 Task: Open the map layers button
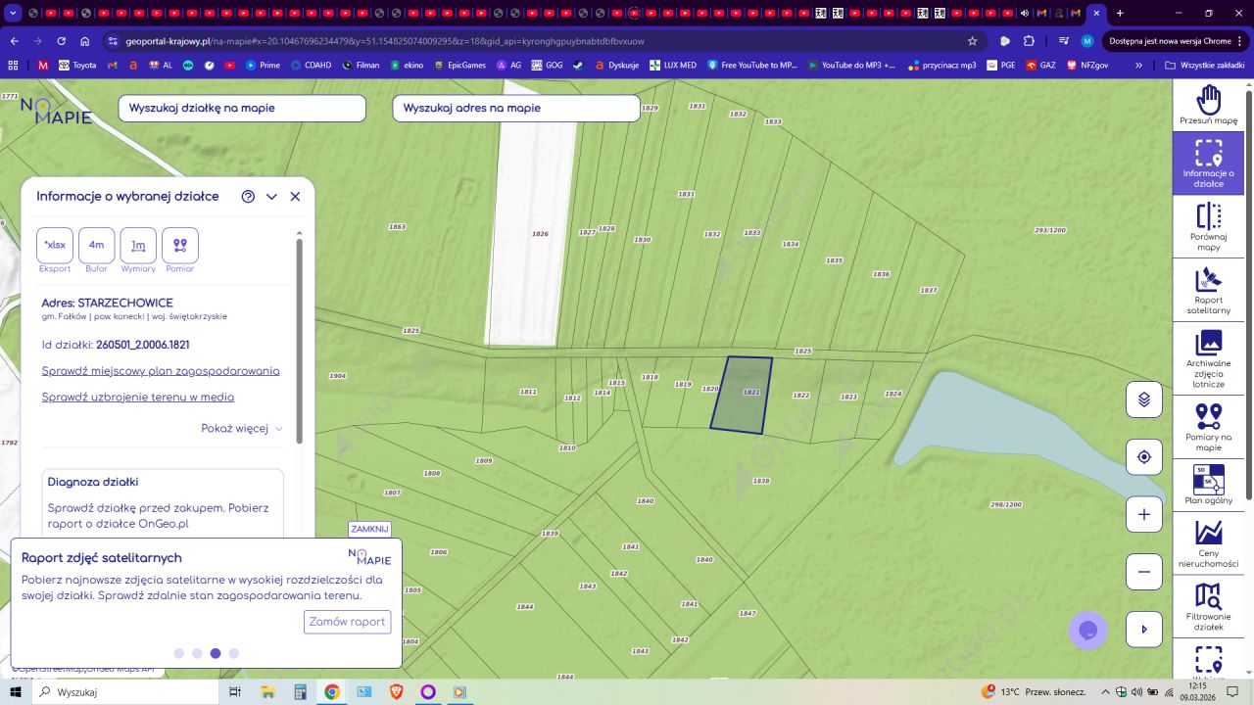pos(1143,399)
